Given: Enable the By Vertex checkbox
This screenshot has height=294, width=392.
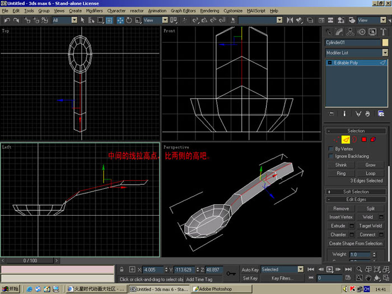Looking at the screenshot, I should 331,149.
